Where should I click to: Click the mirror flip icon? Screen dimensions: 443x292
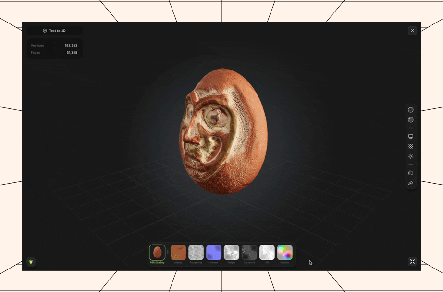coord(411,173)
